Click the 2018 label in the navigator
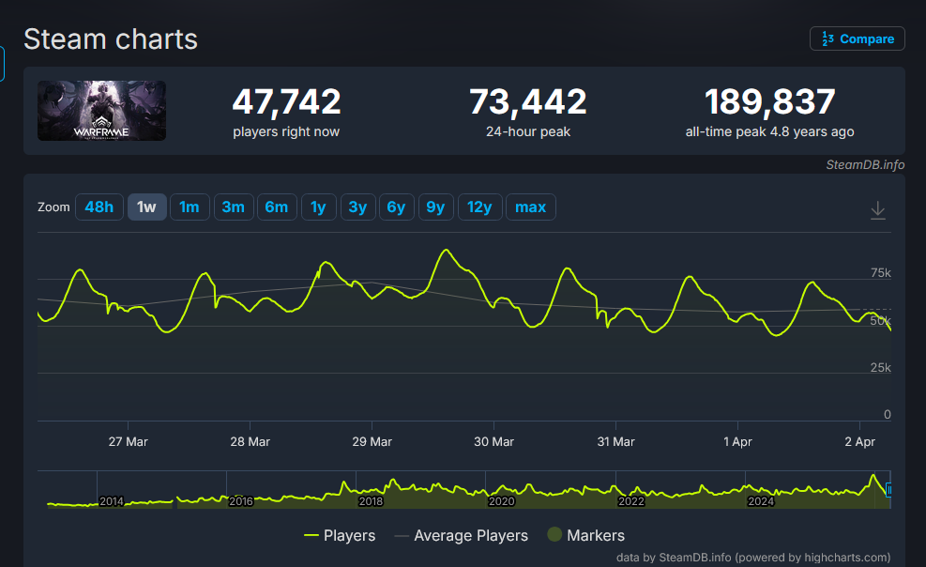Viewport: 926px width, 567px height. pyautogui.click(x=371, y=501)
